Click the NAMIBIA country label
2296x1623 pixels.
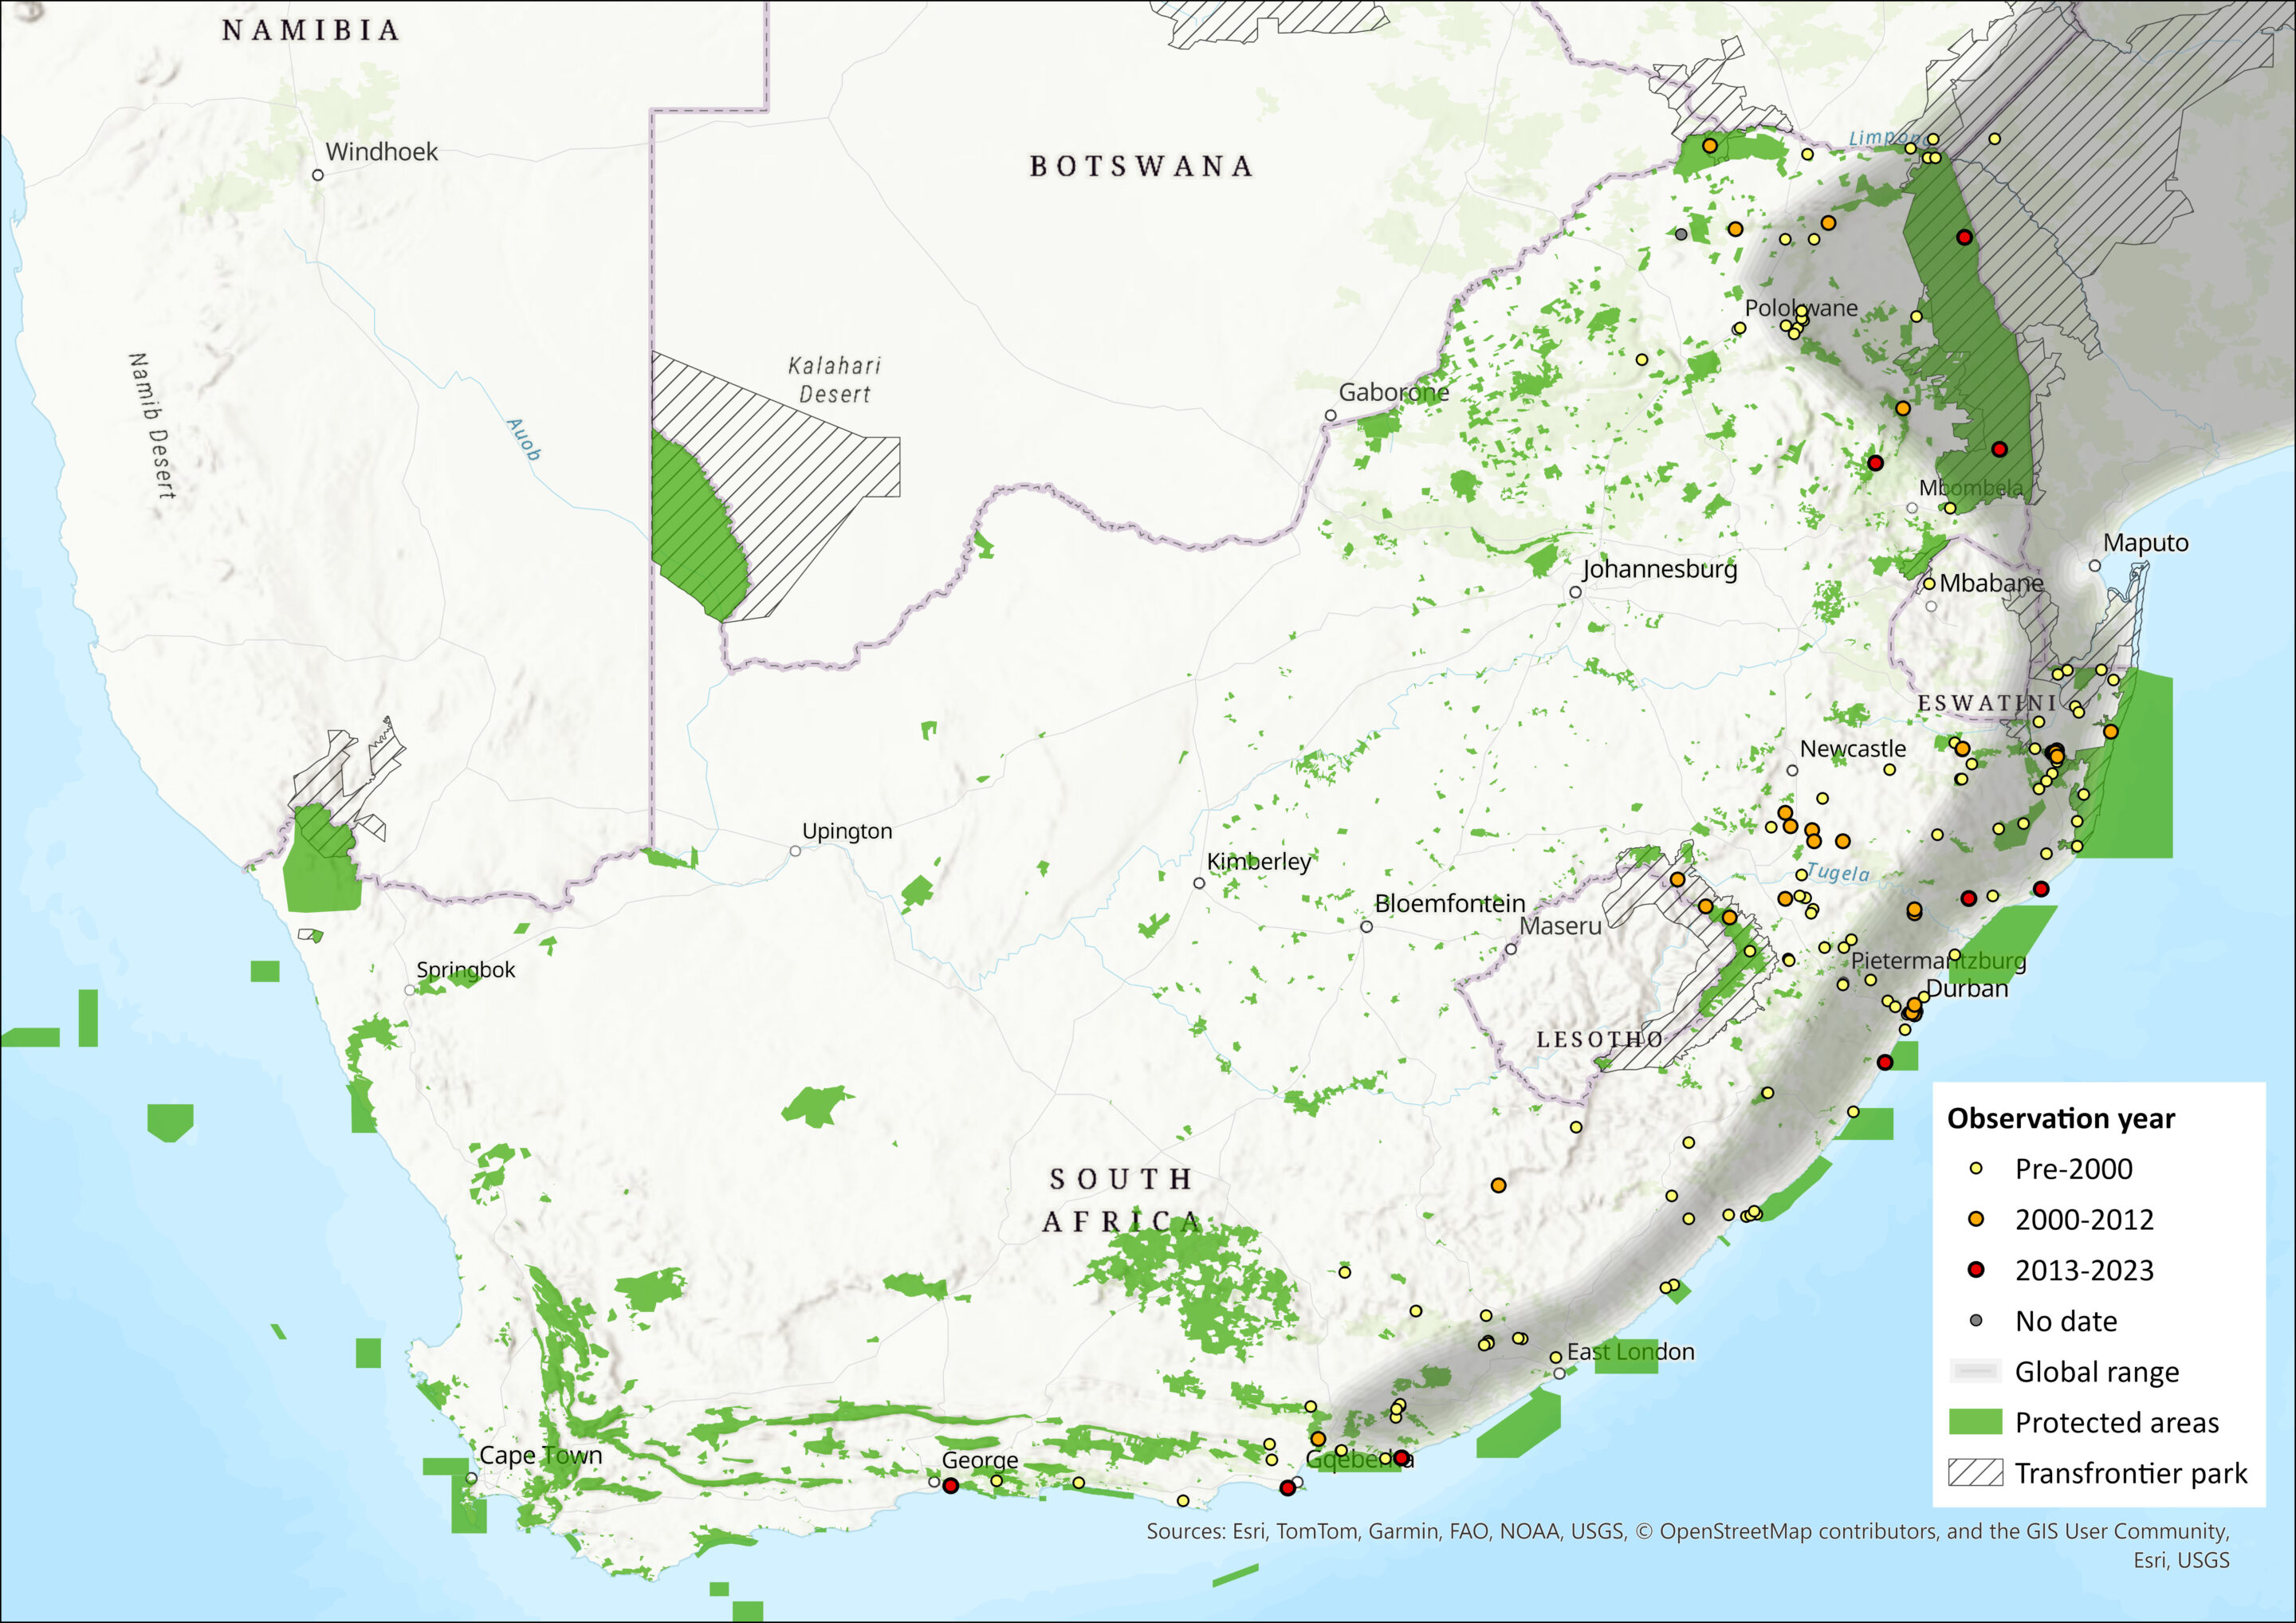[311, 31]
